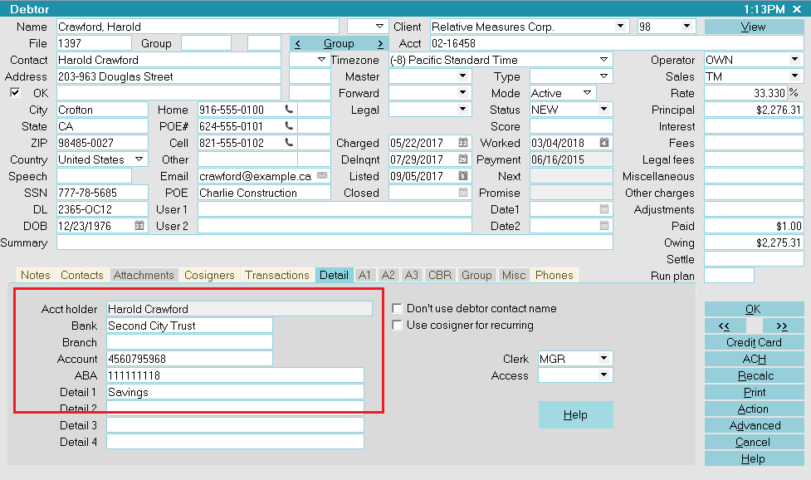Click the ACH button
811x480 pixels.
point(754,359)
